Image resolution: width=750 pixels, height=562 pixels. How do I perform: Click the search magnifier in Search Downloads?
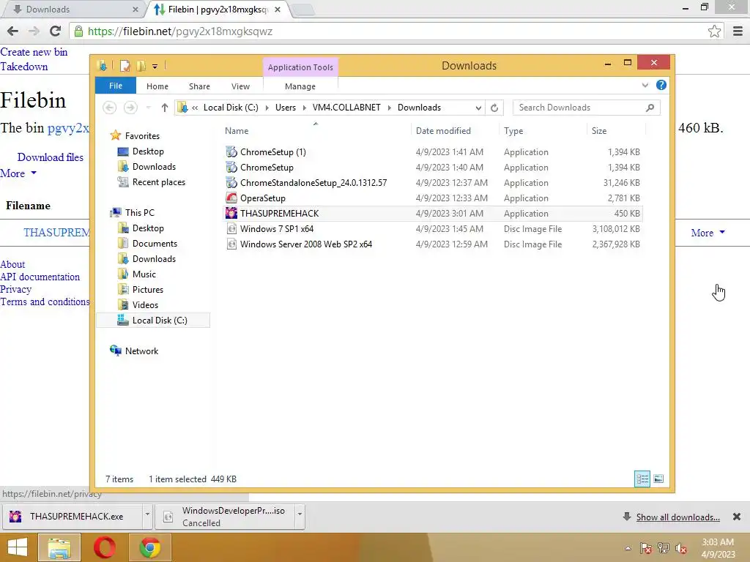(x=650, y=108)
